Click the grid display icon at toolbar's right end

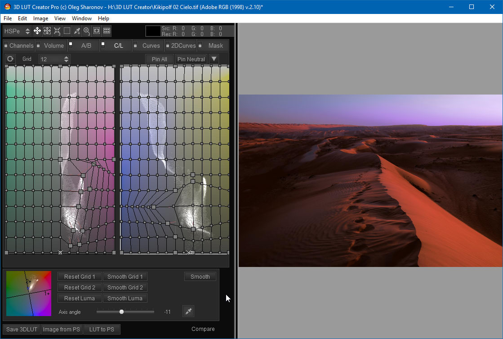[107, 31]
